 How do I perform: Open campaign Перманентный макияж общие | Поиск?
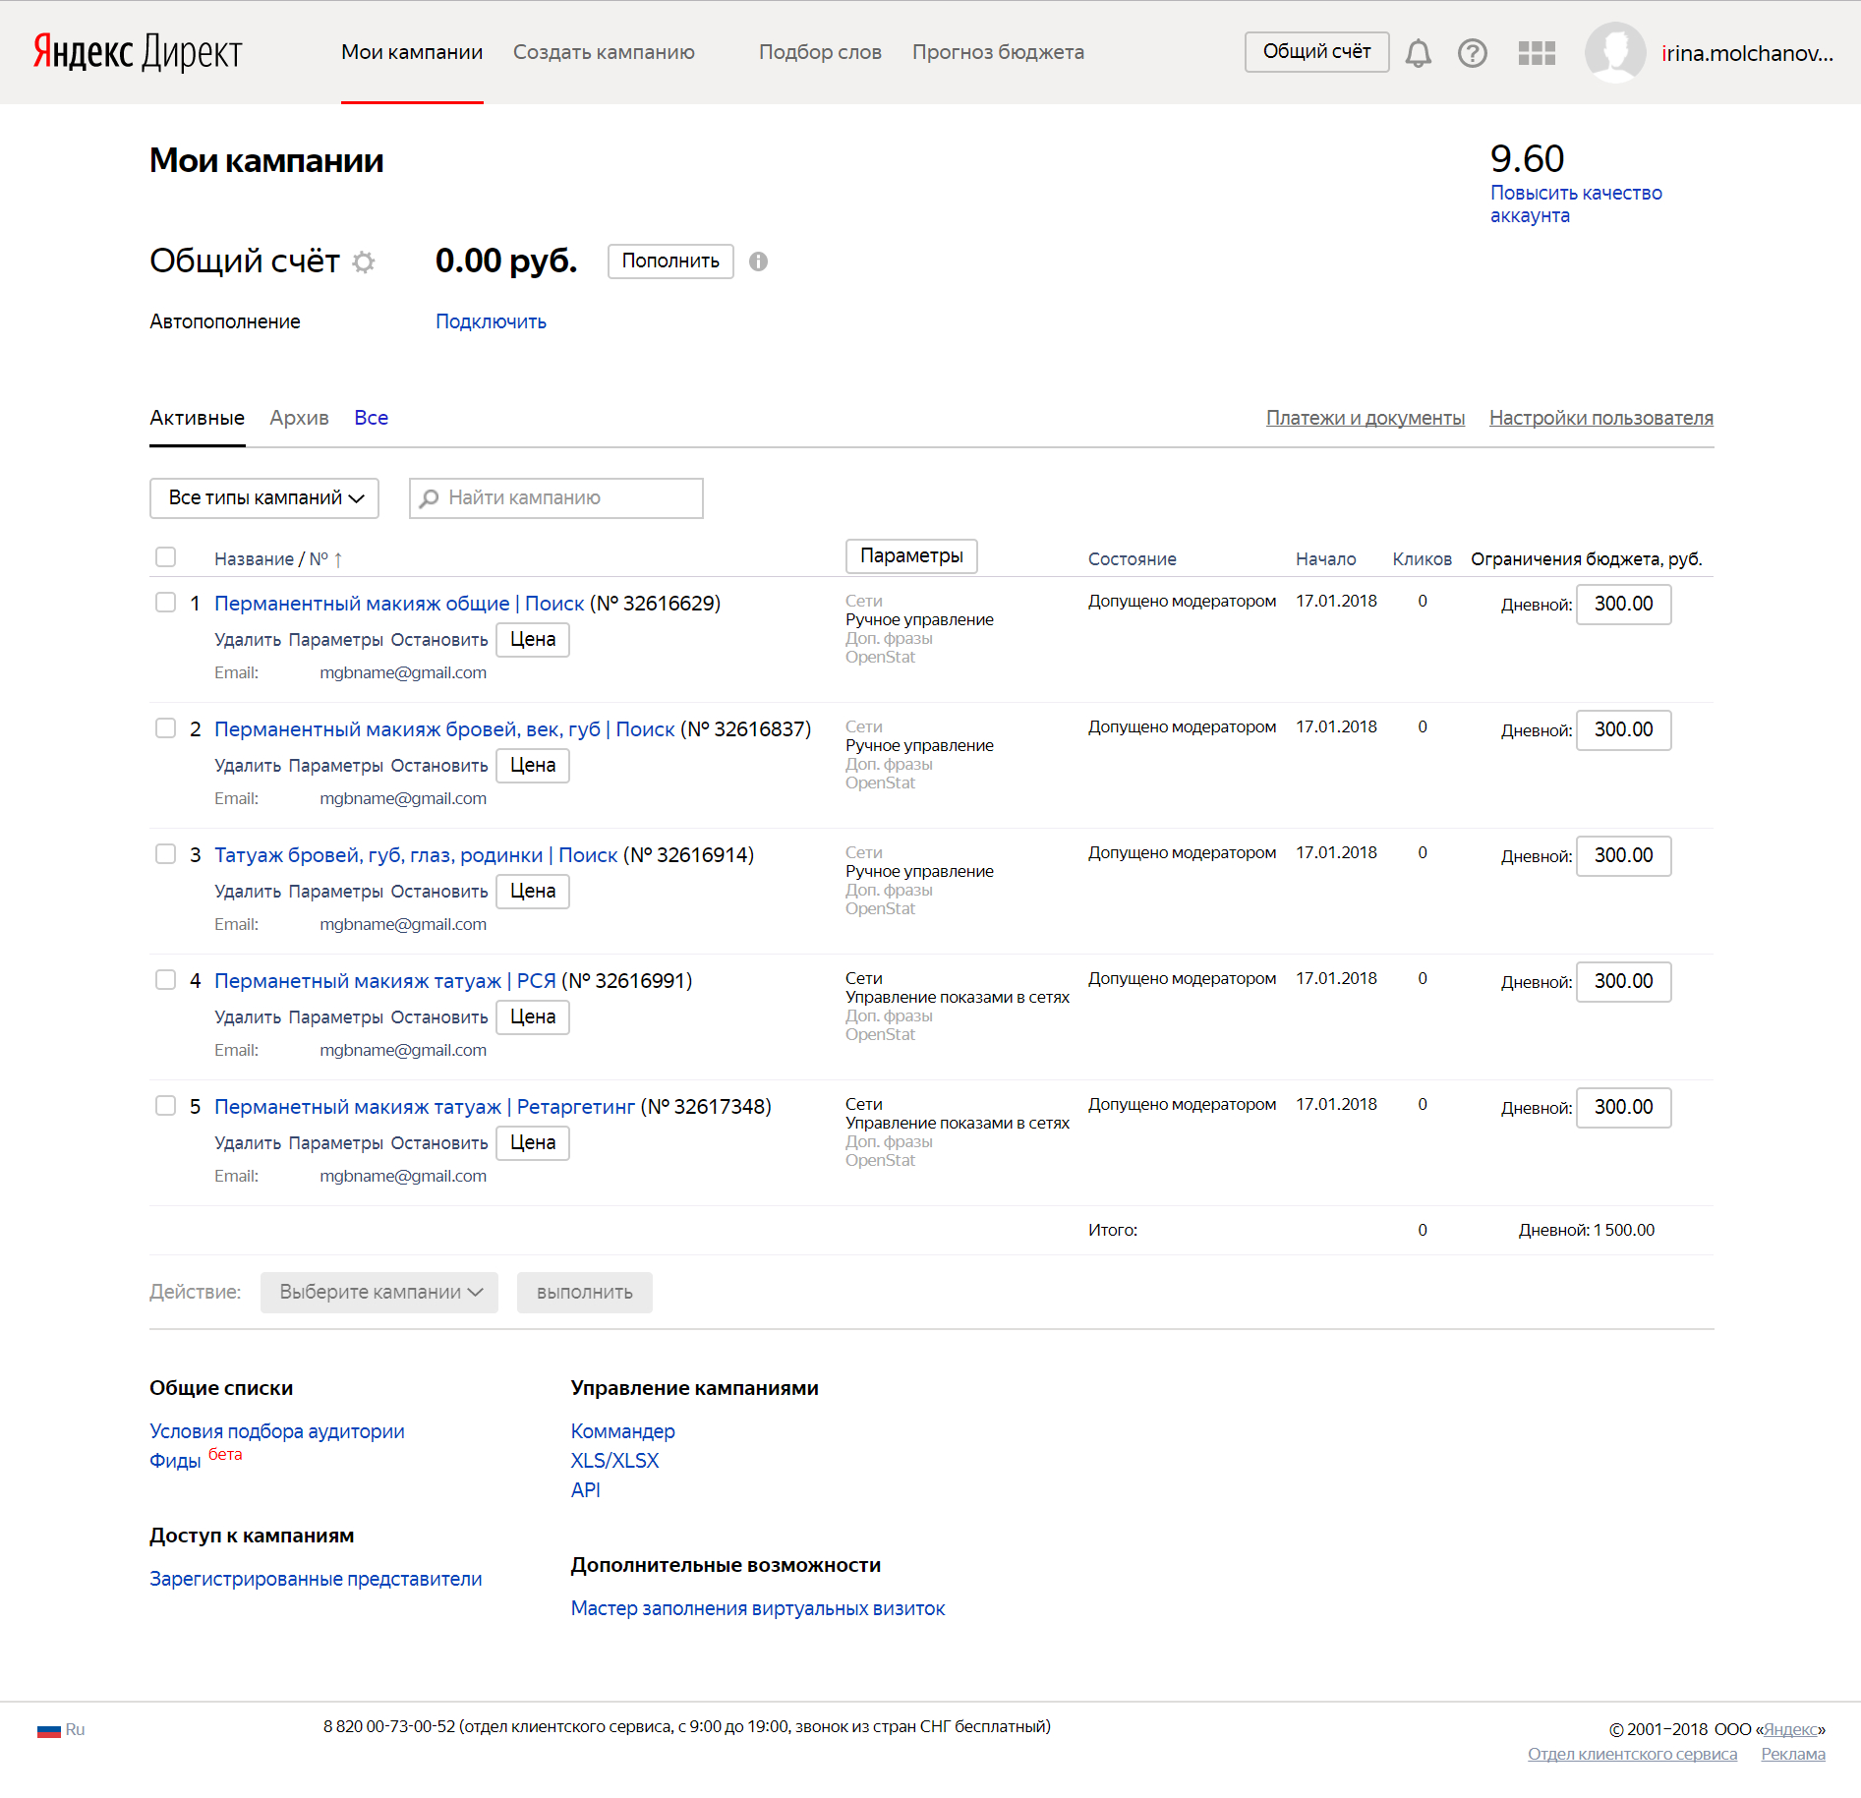click(399, 604)
